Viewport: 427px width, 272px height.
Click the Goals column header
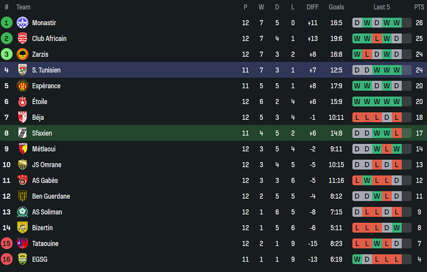(x=336, y=7)
